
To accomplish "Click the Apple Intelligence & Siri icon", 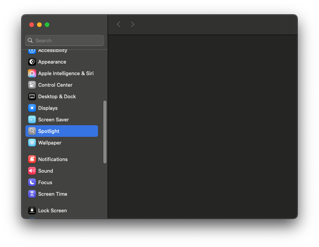I will pos(32,73).
